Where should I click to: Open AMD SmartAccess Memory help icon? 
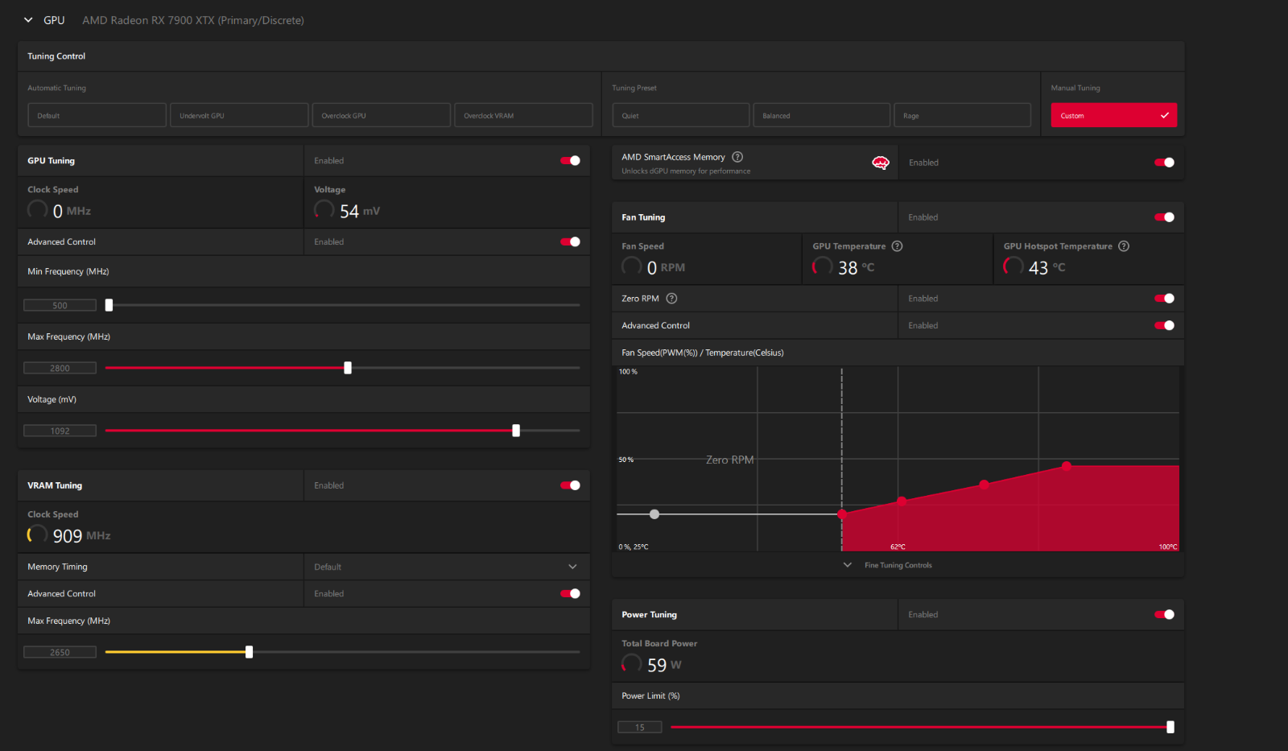737,157
